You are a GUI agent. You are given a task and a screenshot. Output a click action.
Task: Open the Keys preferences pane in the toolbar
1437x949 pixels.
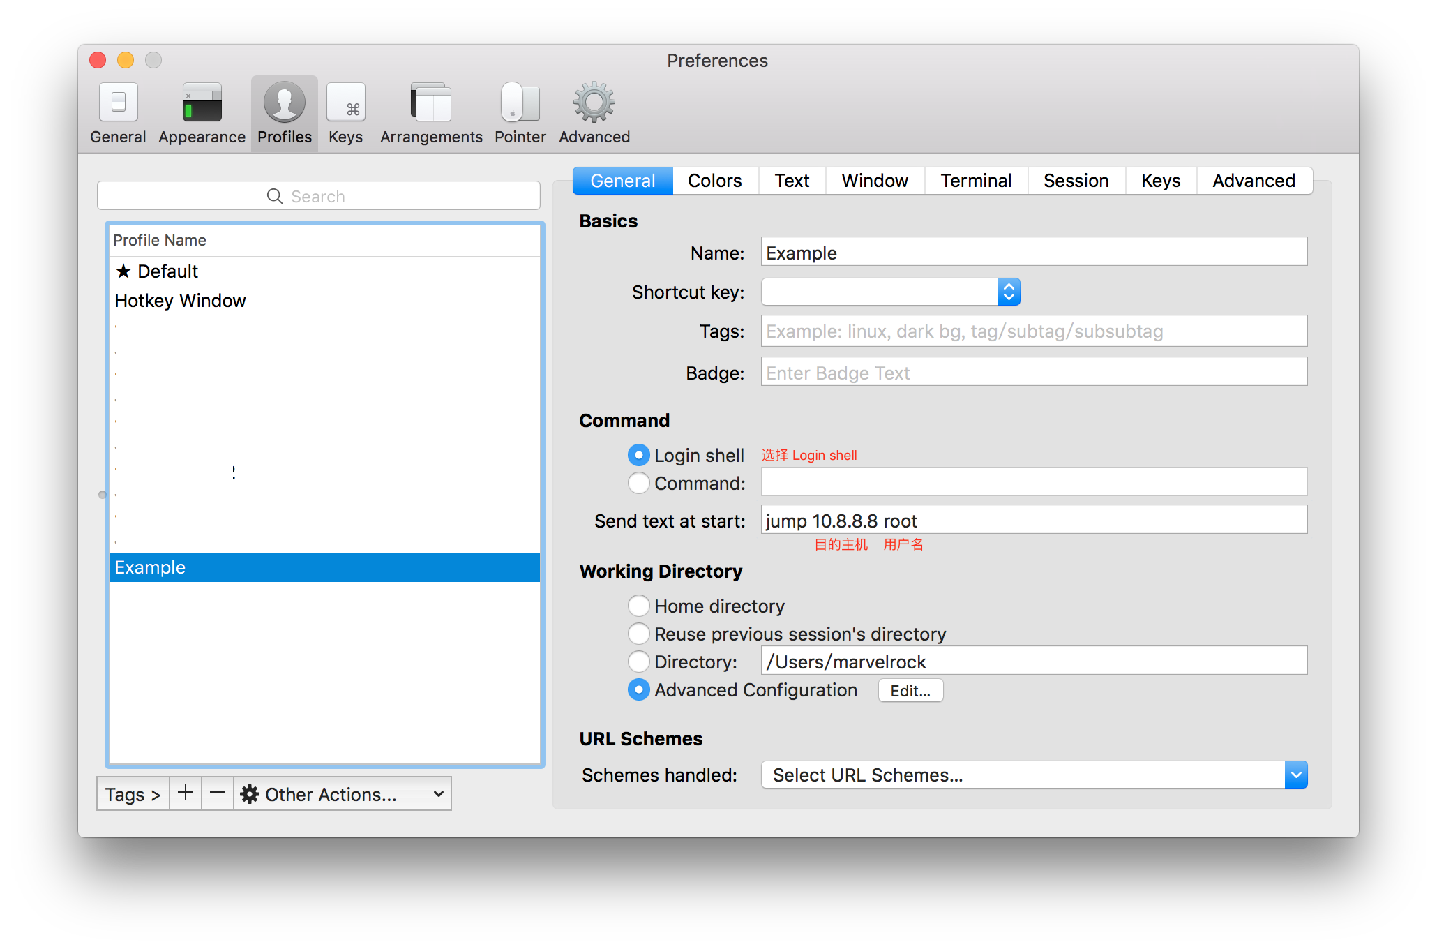click(x=346, y=114)
